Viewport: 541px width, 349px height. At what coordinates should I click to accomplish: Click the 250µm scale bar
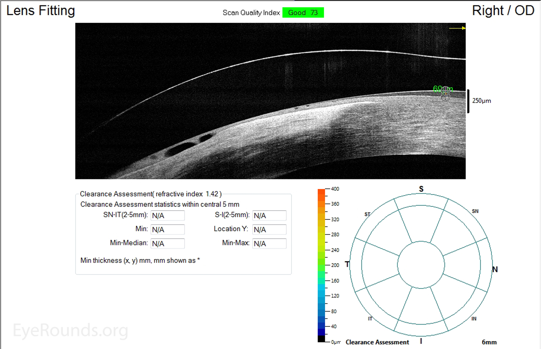[468, 101]
